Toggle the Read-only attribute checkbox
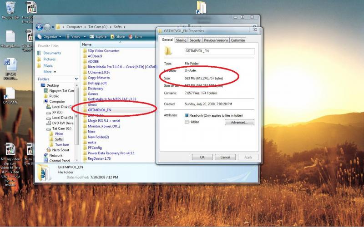This screenshot has height=227, width=364. [x=187, y=115]
